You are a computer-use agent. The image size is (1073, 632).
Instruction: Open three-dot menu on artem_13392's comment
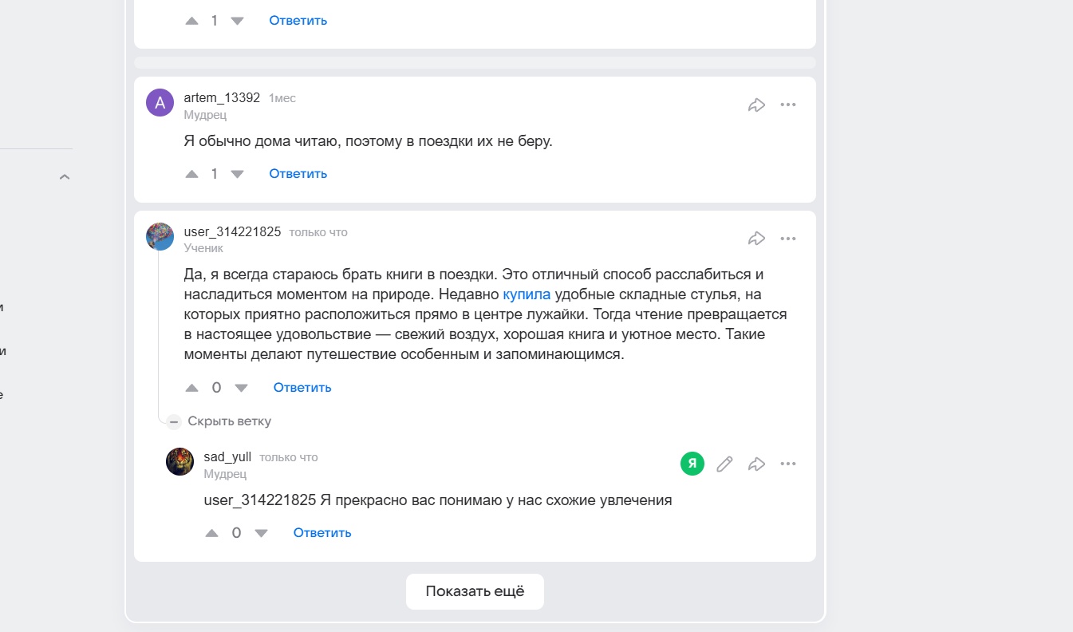788,104
